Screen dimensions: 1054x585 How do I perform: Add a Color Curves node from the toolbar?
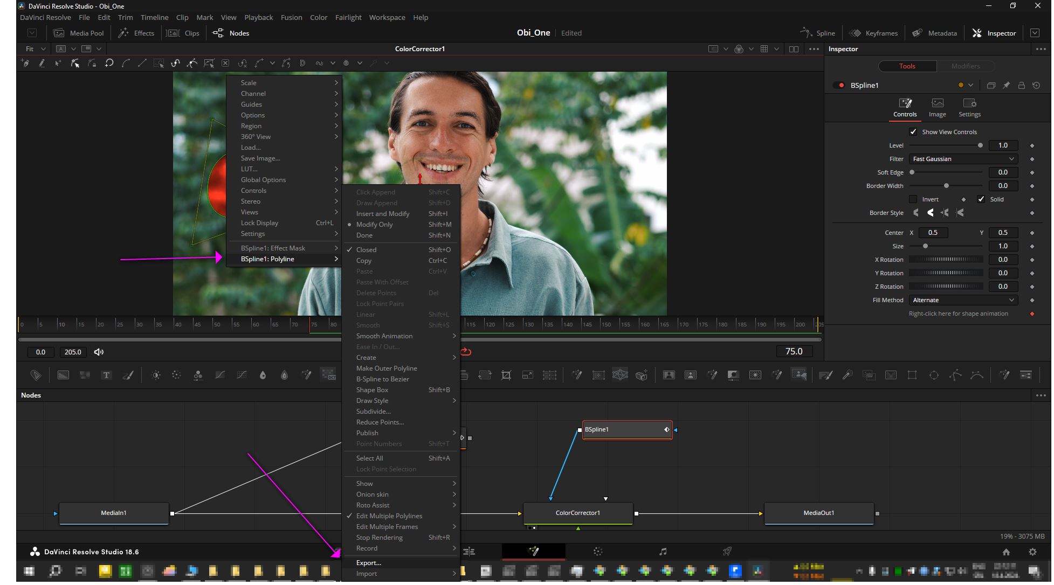220,375
